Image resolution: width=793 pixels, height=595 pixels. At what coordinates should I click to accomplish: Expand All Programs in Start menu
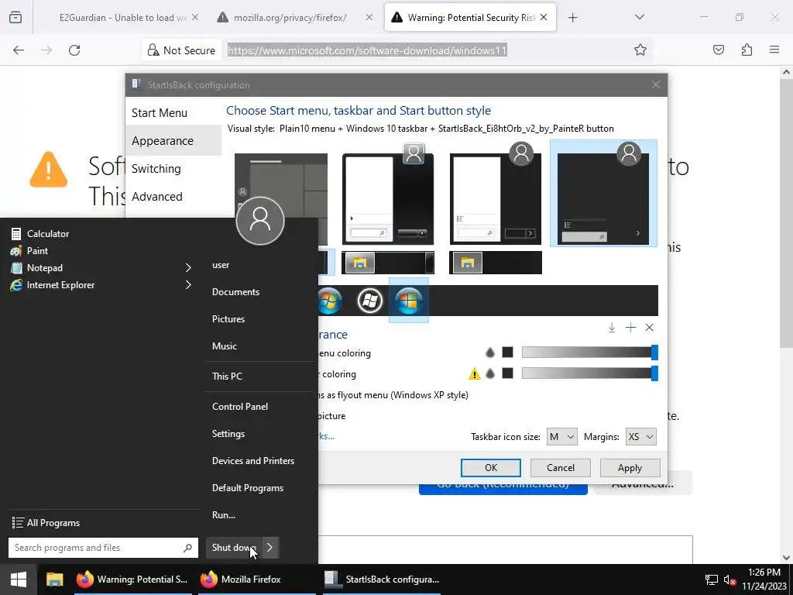click(x=46, y=523)
